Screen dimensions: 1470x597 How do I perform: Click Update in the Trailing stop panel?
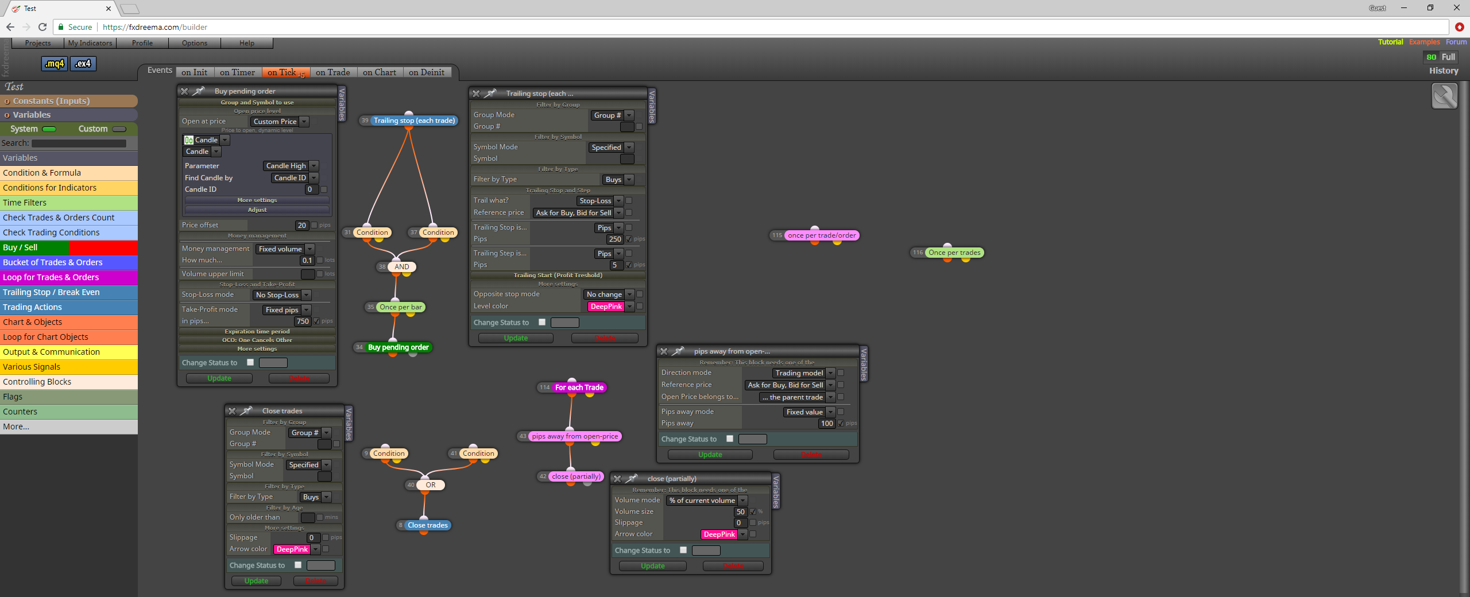tap(516, 338)
